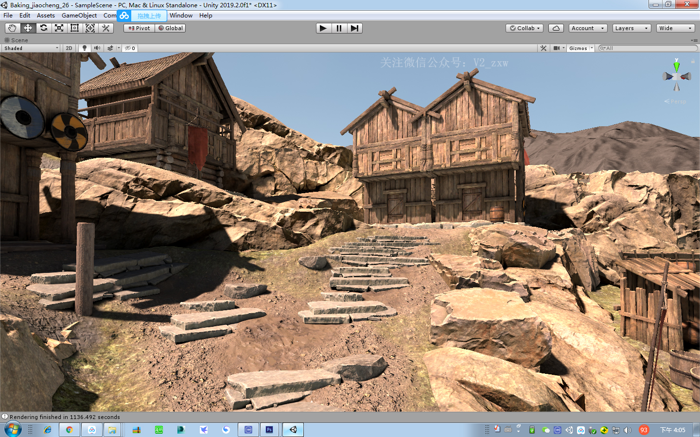700x437 pixels.
Task: Toggle hidden objects visibility counter
Action: pyautogui.click(x=130, y=48)
